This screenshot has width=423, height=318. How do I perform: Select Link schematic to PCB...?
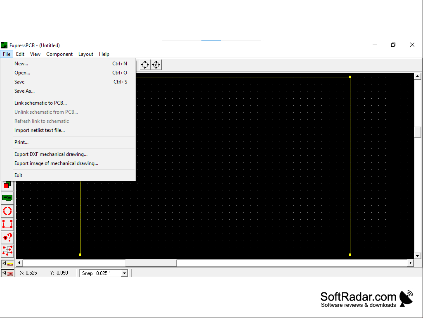point(68,103)
